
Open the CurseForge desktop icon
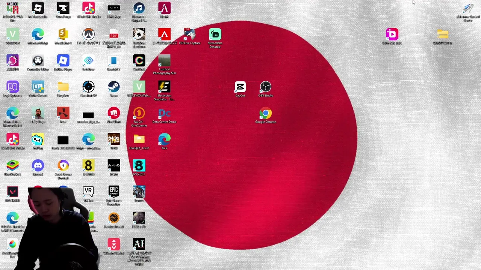pos(63,10)
